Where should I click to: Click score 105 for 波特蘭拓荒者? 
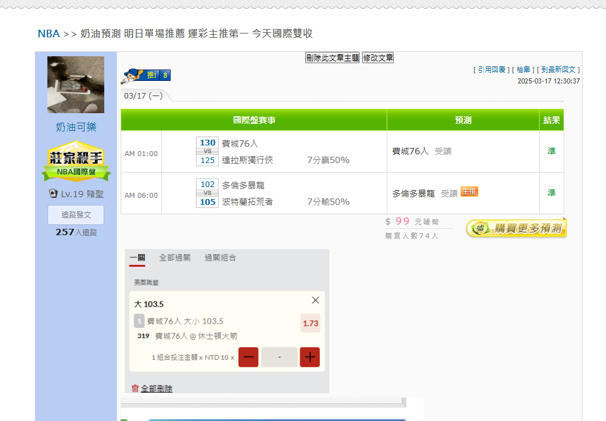pyautogui.click(x=207, y=202)
